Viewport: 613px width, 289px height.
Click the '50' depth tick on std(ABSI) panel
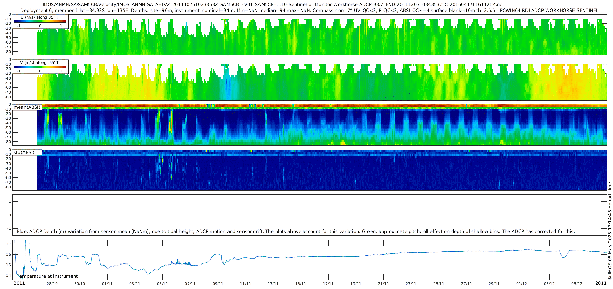pos(9,173)
